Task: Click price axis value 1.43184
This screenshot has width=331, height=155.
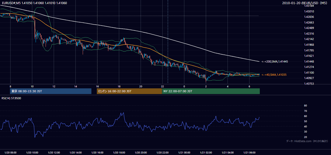Action: pyautogui.click(x=309, y=6)
